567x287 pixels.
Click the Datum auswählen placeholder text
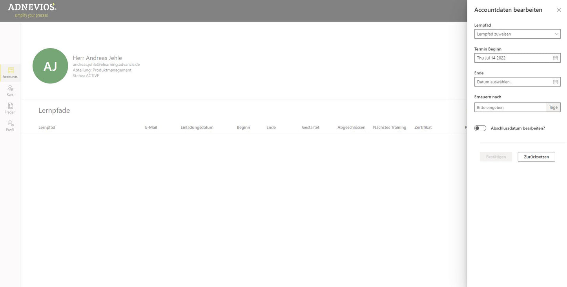[x=494, y=82]
